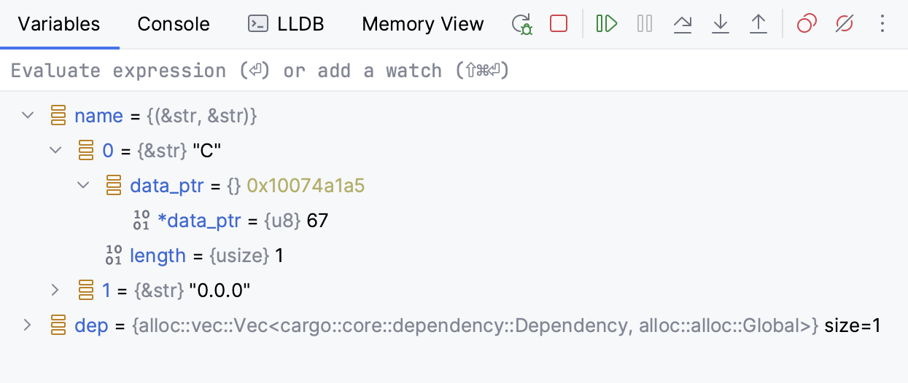The width and height of the screenshot is (908, 383).
Task: Stop the debugging session
Action: 559,24
